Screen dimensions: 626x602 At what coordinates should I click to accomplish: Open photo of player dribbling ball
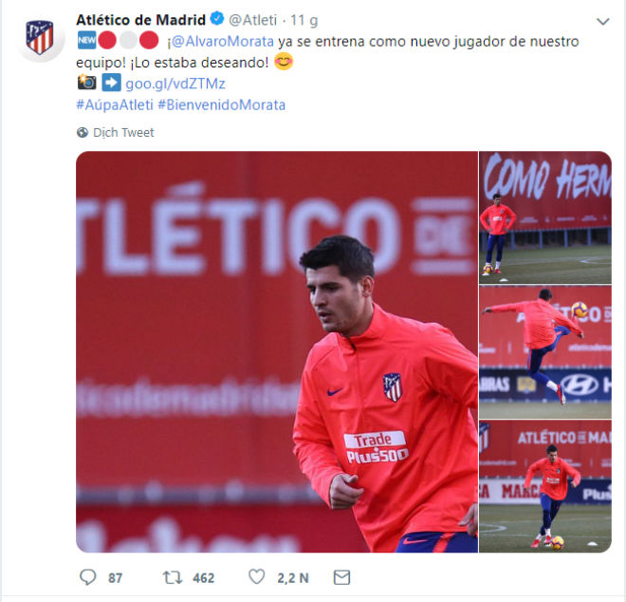[545, 486]
